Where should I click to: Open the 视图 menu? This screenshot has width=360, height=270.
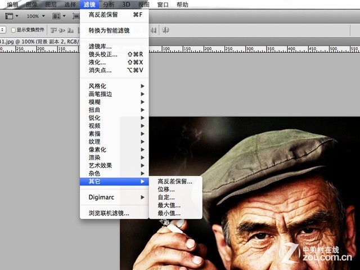(x=144, y=4)
